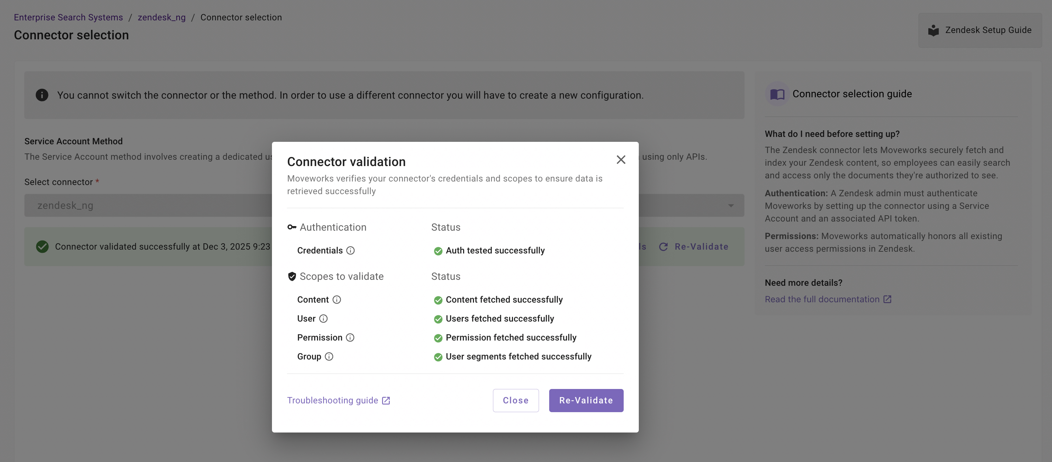Open the zendesk_ng breadcrumb link
Screen dimensions: 1052x462
click(161, 17)
